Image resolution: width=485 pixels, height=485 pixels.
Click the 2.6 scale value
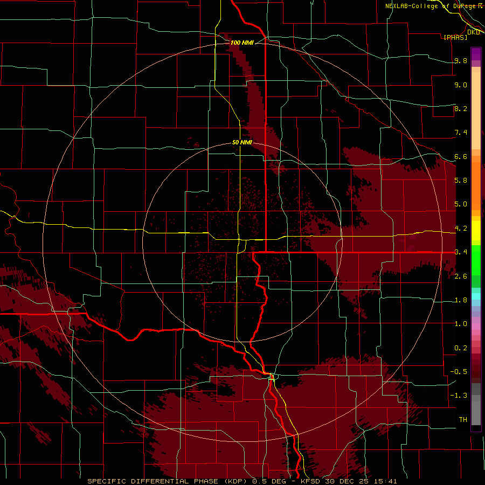click(461, 276)
